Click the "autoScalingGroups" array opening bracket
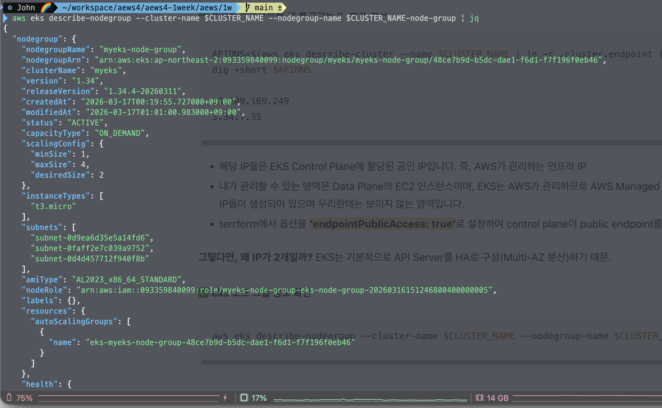Screen dimensions: 662x408 point(129,321)
